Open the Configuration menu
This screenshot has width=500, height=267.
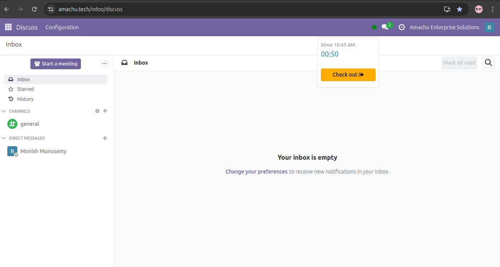[x=62, y=27]
